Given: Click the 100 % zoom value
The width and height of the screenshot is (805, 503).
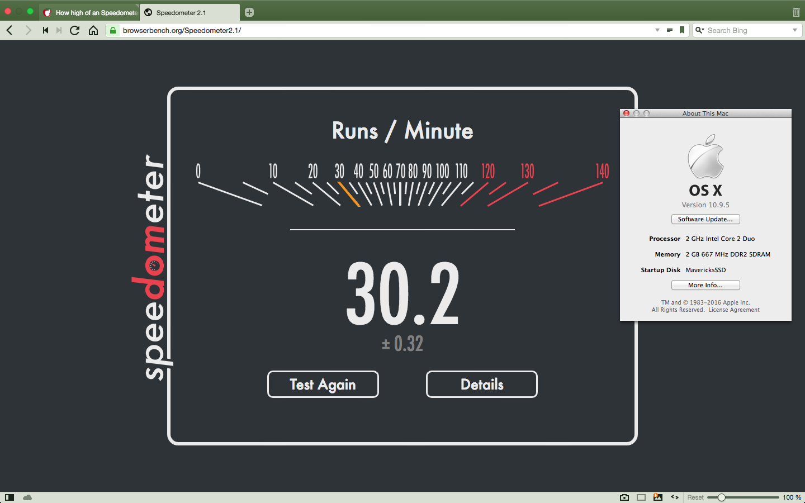Looking at the screenshot, I should click(792, 497).
